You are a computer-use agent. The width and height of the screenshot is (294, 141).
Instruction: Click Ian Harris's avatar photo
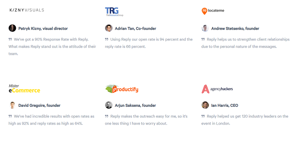click(x=205, y=105)
